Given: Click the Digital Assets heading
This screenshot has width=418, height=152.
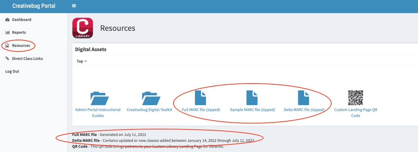Looking at the screenshot, I should pyautogui.click(x=91, y=50).
